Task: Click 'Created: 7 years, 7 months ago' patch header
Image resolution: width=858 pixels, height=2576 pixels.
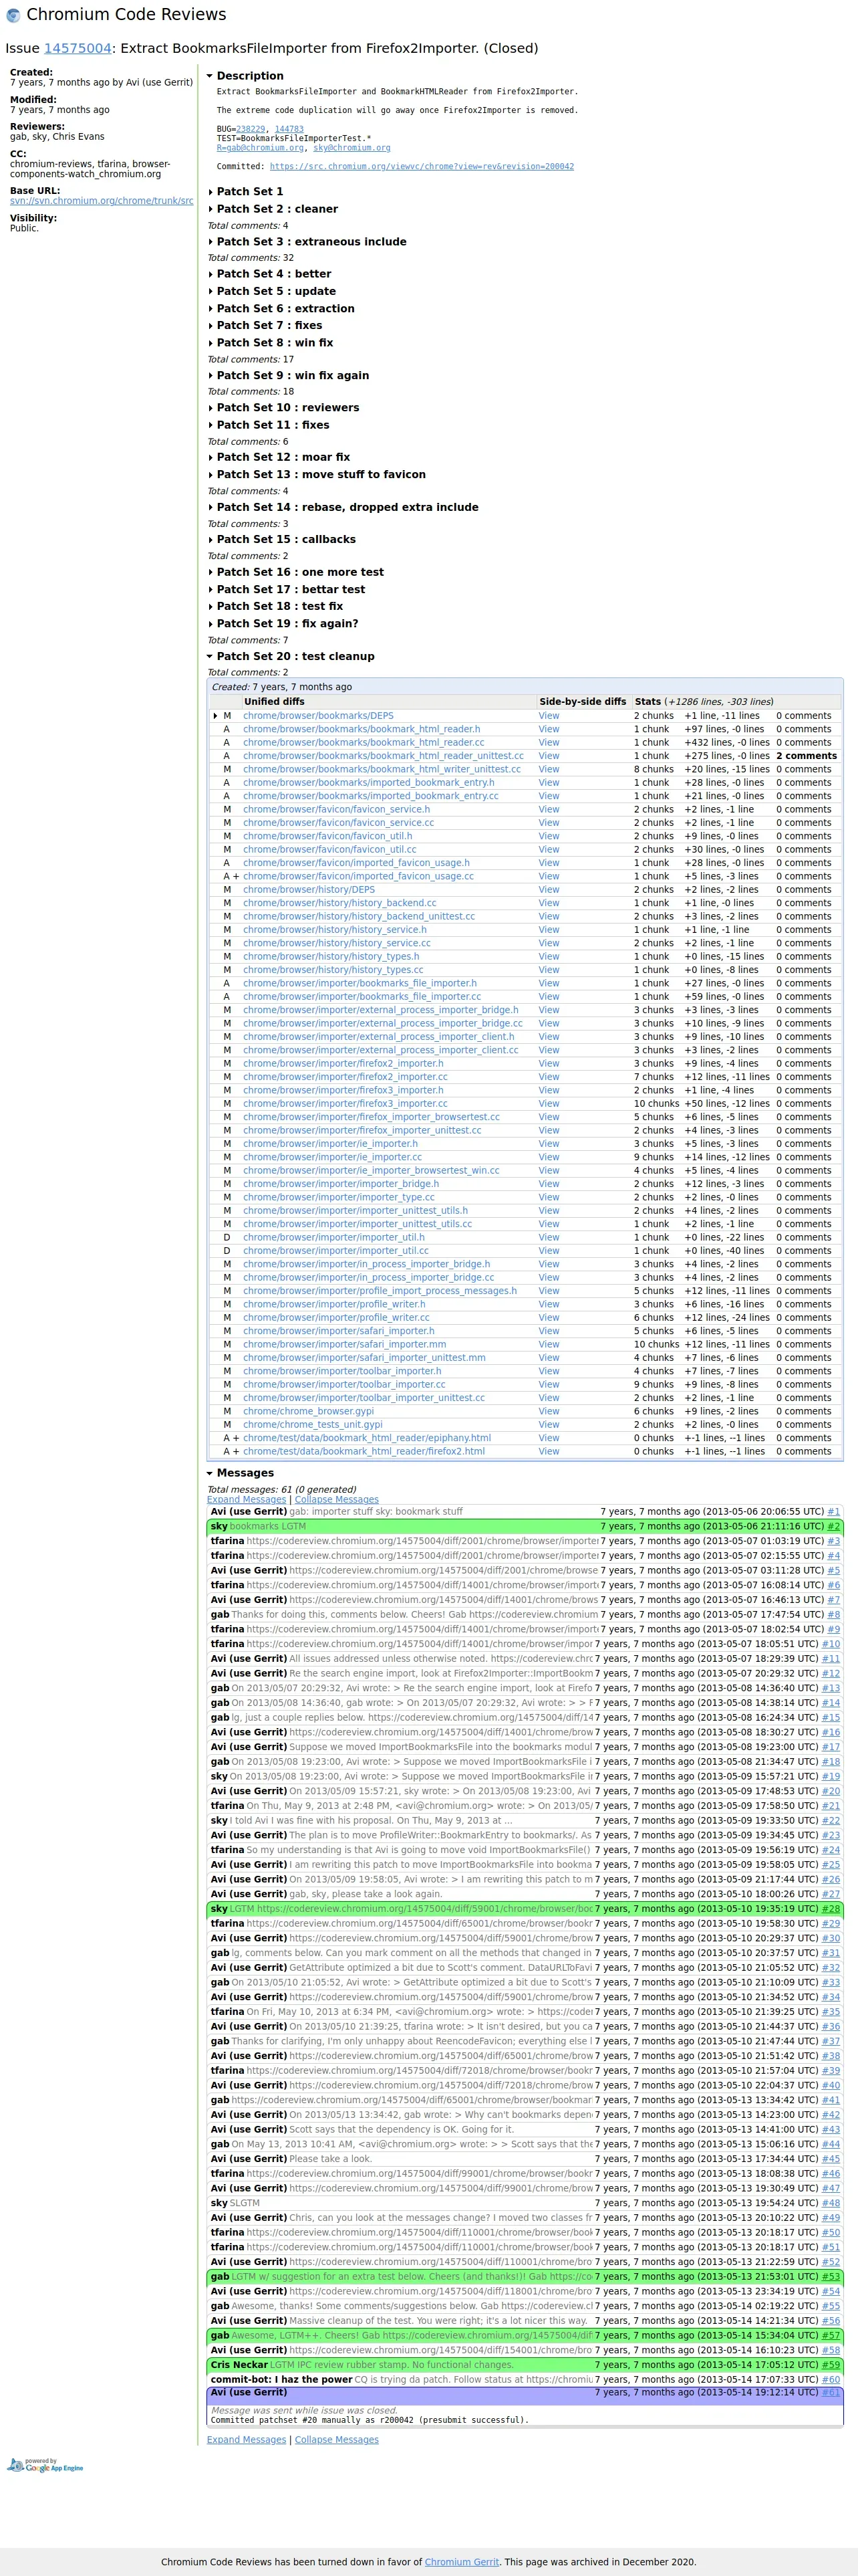Action: click(282, 687)
